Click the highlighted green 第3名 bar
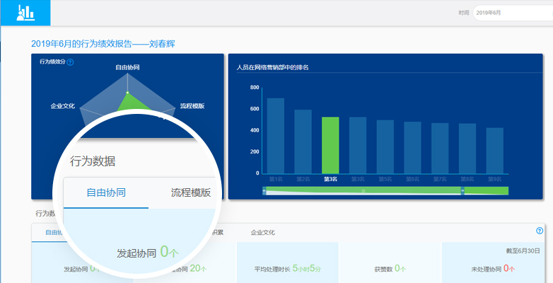Screen dimensions: 553x283 (330, 145)
